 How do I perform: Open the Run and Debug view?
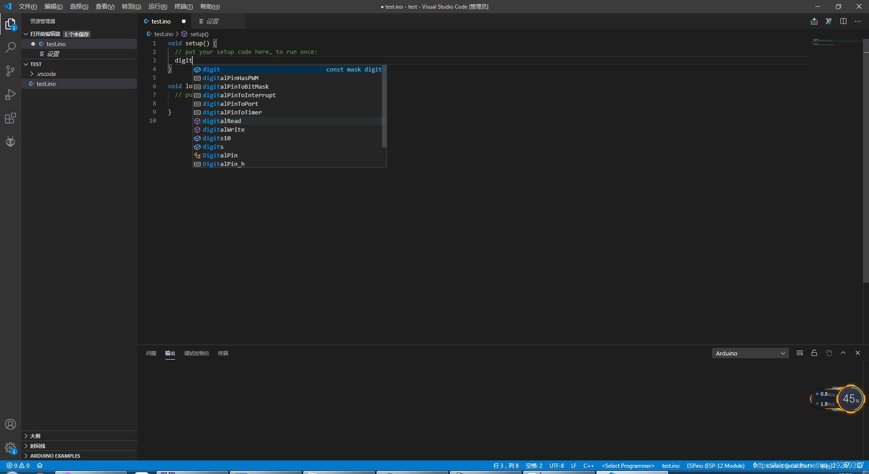10,95
